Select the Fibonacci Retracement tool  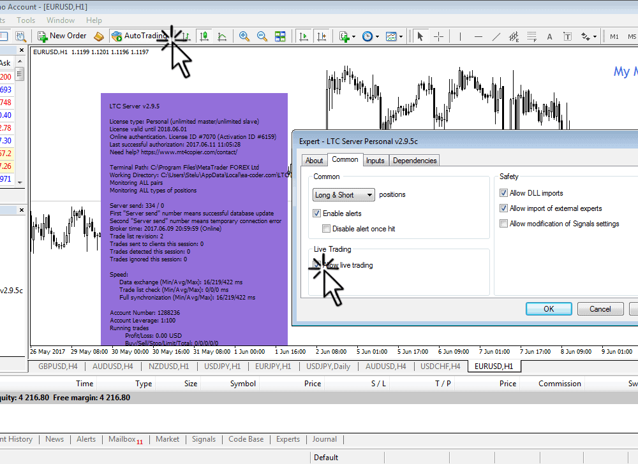coord(532,36)
